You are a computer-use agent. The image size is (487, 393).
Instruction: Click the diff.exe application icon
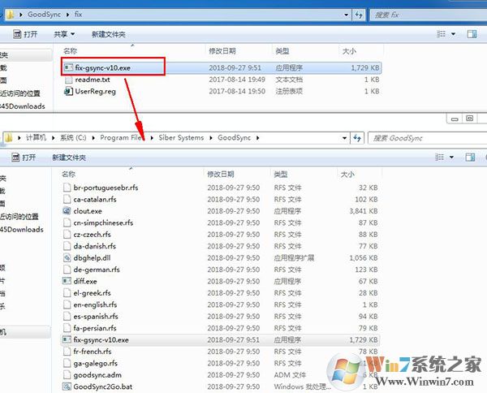(x=67, y=281)
